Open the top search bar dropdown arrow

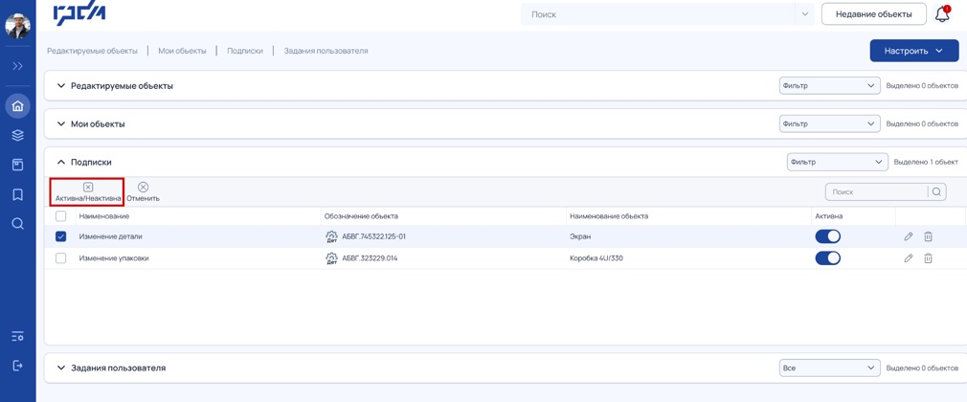805,14
